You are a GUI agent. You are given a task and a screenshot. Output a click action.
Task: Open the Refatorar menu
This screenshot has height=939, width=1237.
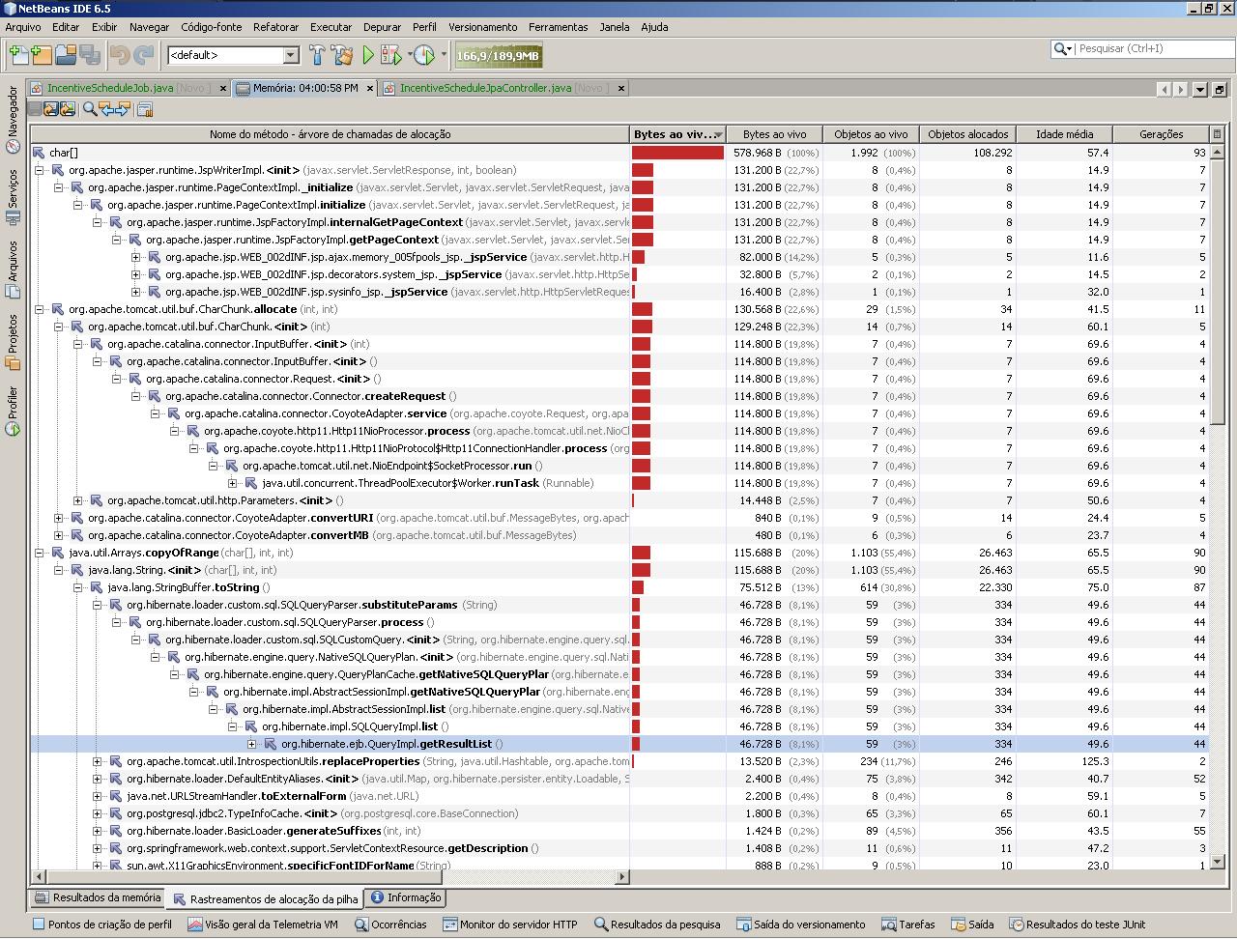[x=275, y=27]
